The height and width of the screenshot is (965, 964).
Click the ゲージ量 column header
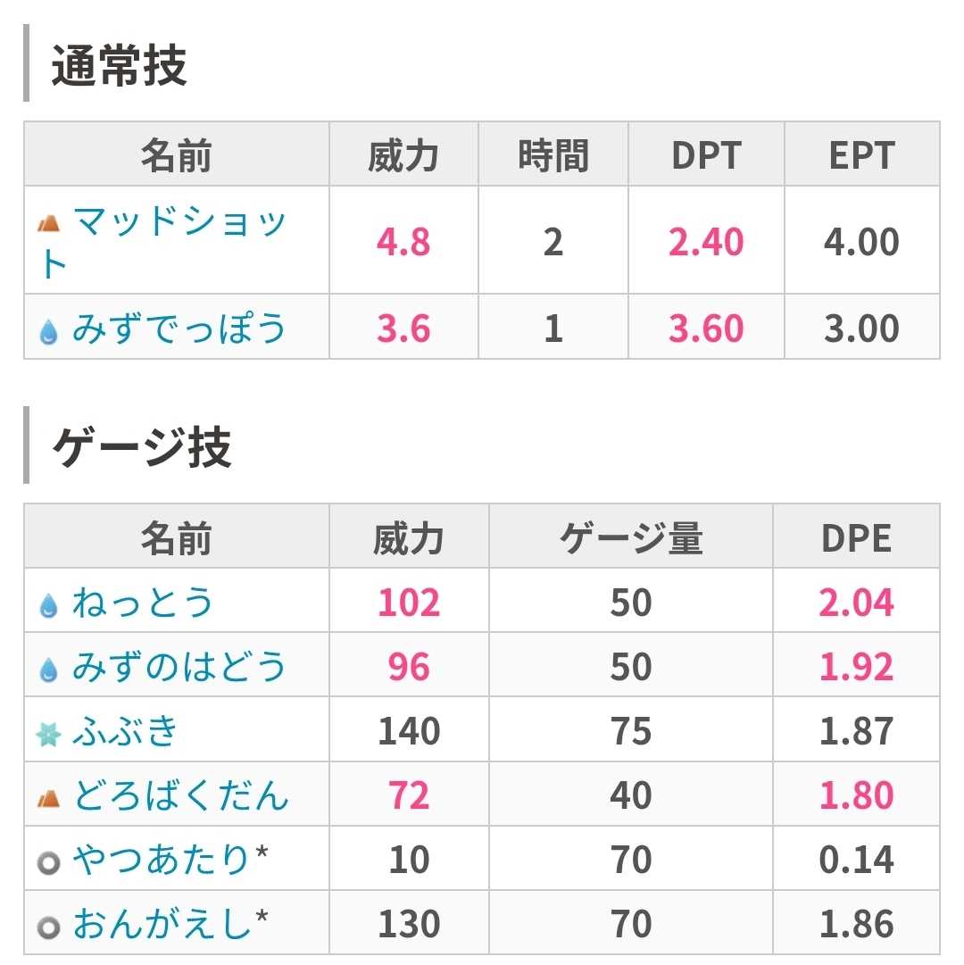point(631,537)
